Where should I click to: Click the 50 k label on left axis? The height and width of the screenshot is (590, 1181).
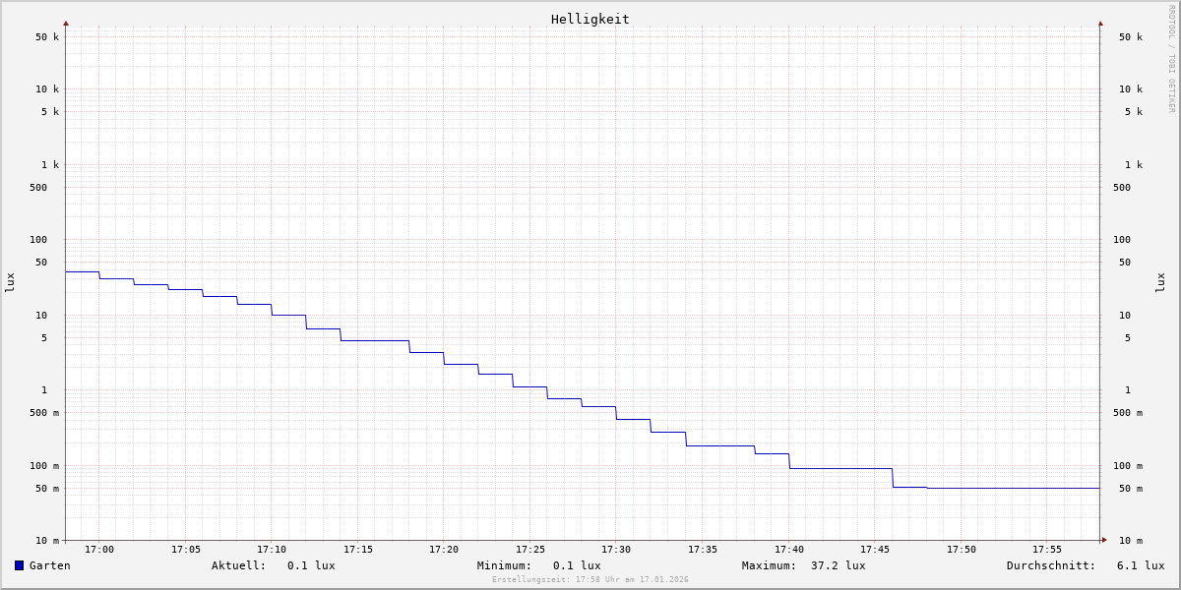coord(47,37)
